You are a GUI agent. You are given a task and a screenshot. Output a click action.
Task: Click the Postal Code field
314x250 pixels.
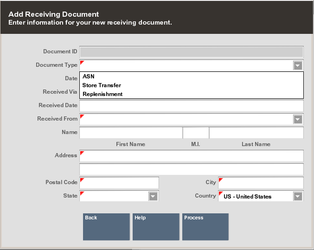point(119,183)
